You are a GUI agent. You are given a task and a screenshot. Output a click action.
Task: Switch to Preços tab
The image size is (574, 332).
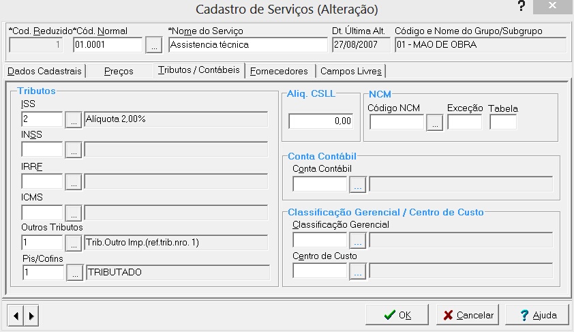(x=119, y=71)
